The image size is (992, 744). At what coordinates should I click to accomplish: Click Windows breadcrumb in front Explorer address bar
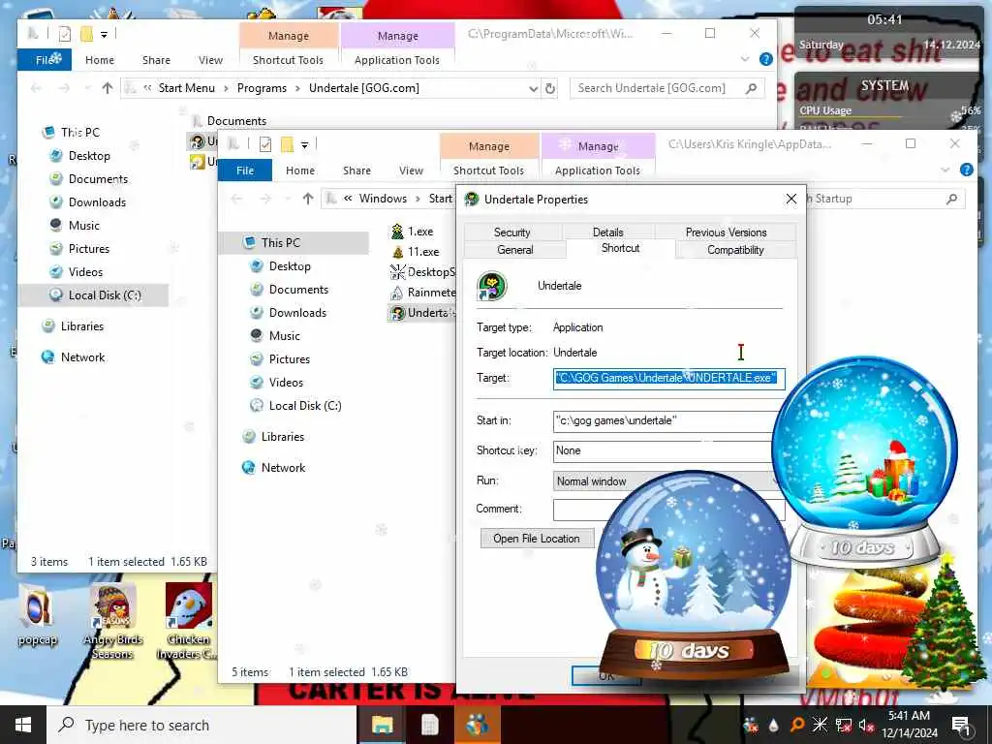tap(383, 199)
